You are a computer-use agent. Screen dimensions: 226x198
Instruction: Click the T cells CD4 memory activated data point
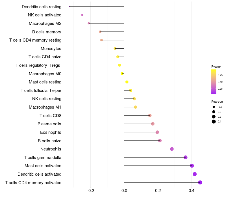[x=200, y=182]
